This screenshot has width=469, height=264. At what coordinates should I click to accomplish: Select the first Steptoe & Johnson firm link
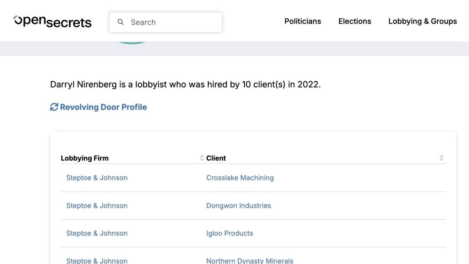point(97,178)
